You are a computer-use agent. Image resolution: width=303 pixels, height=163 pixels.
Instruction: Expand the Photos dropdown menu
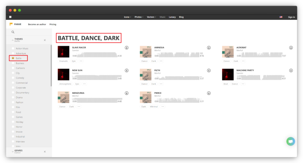(x=139, y=17)
